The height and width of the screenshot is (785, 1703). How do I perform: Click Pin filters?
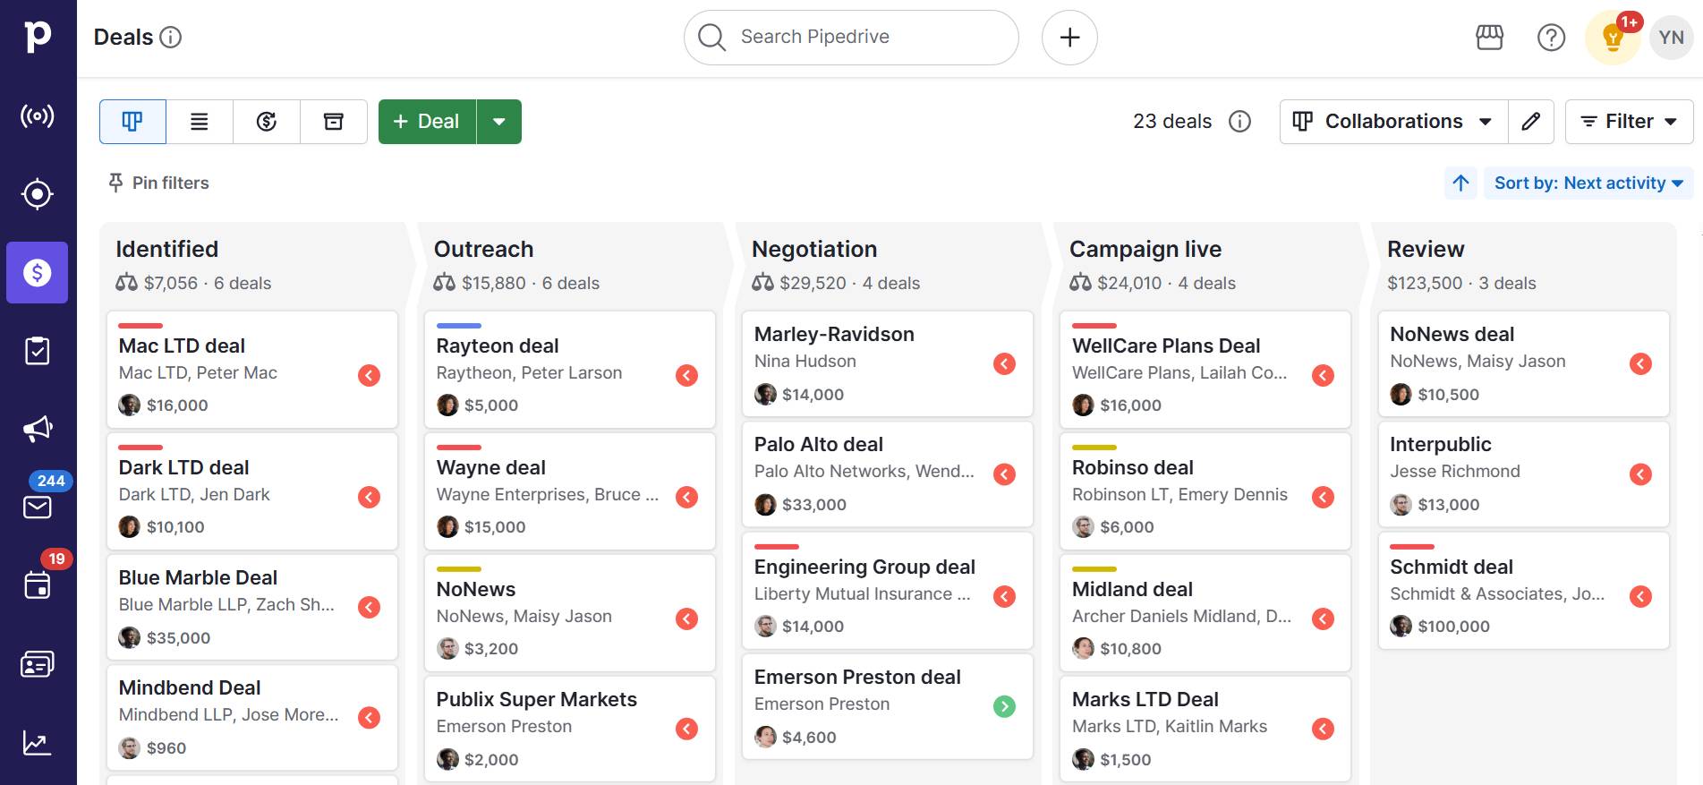(158, 183)
